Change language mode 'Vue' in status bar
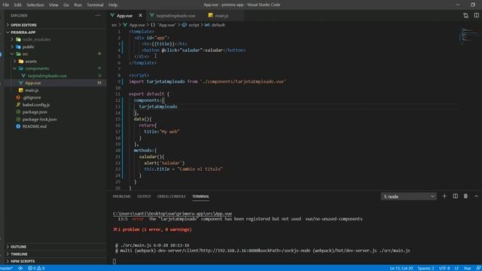Screen dimensions: 482x271 pos(467,268)
